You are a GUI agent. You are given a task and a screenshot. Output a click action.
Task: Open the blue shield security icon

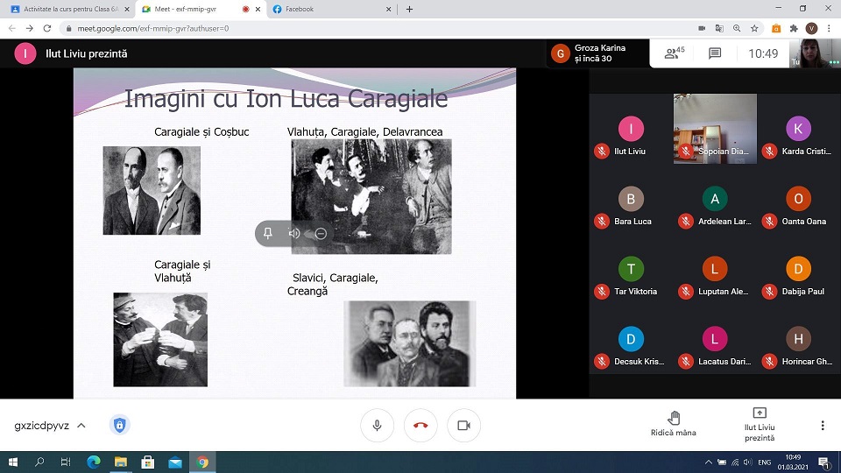pyautogui.click(x=119, y=425)
